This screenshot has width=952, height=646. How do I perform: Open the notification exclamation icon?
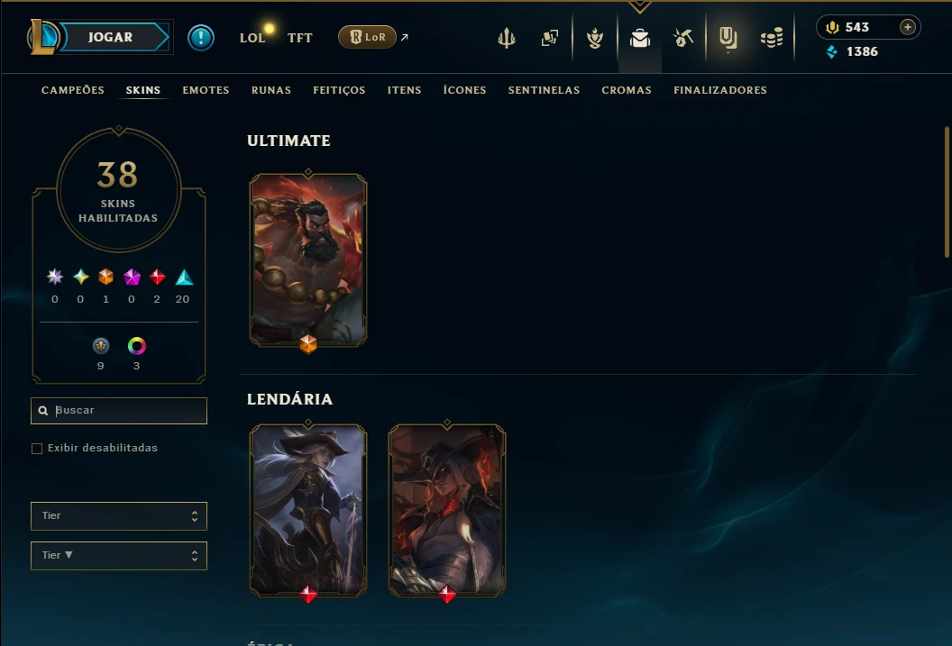[x=200, y=38]
